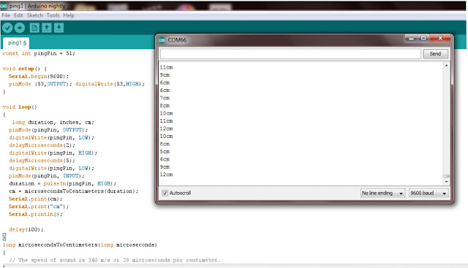Click the 'Serial.begin(9600);' line
This screenshot has width=468, height=268.
pos(39,77)
